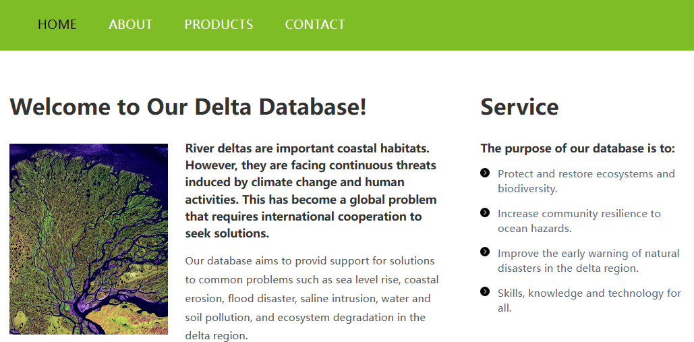Click bullet icon beside 'Protect and restore ecosystems'
Screen dimensions: 694x342
coord(485,173)
